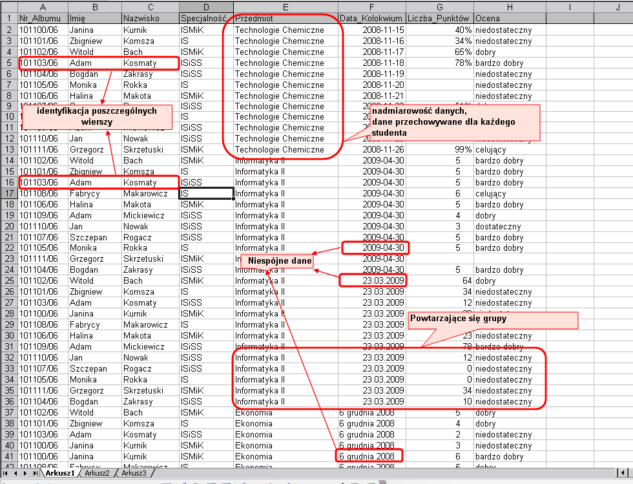Click the Nazwisko header cell
This screenshot has width=633, height=484.
click(x=150, y=18)
